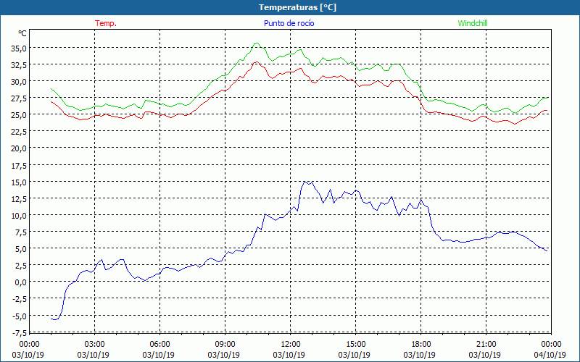The height and width of the screenshot is (362, 580).
Task: Select the blue Punto de rocío legend label
Action: point(289,23)
